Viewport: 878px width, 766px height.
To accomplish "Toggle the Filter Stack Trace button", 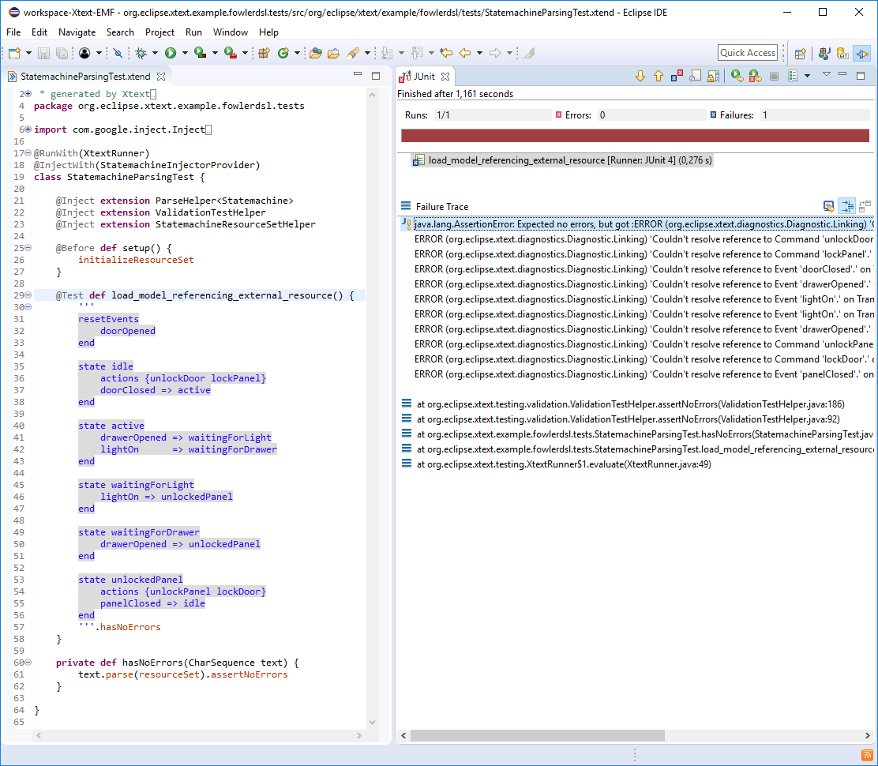I will click(x=846, y=207).
